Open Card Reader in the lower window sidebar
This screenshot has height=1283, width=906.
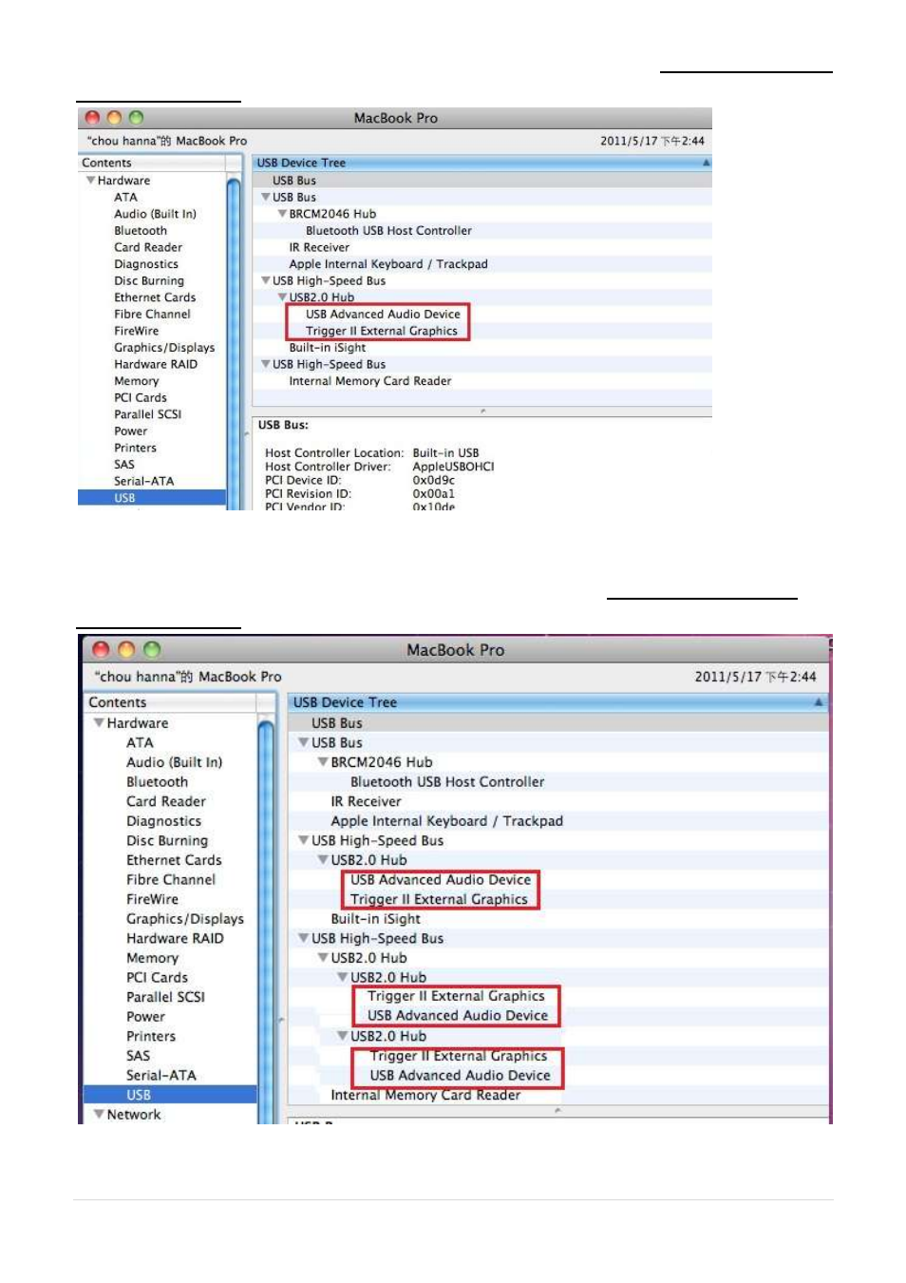pos(166,801)
